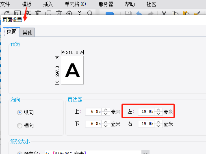Click the magnifier search icon in the toolbar
The image size is (206, 154).
(x=90, y=13)
